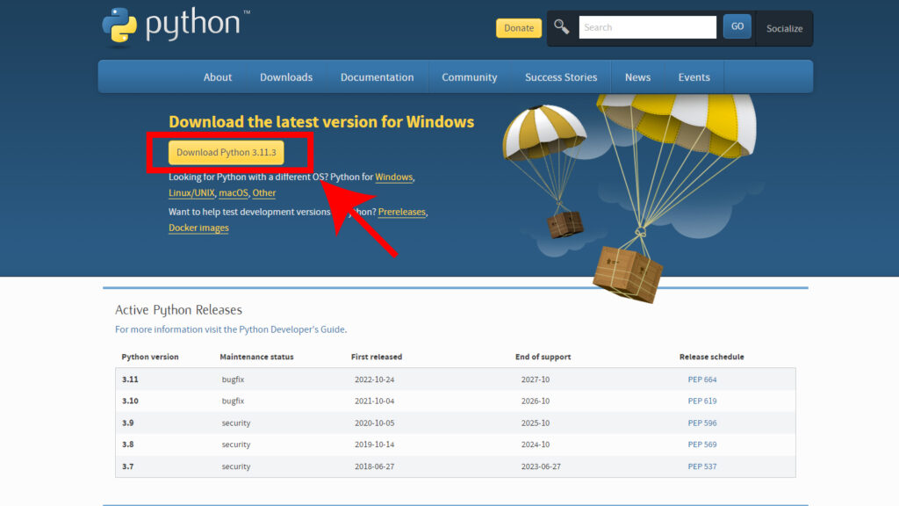Click the 2024-10 end of support date

(536, 445)
